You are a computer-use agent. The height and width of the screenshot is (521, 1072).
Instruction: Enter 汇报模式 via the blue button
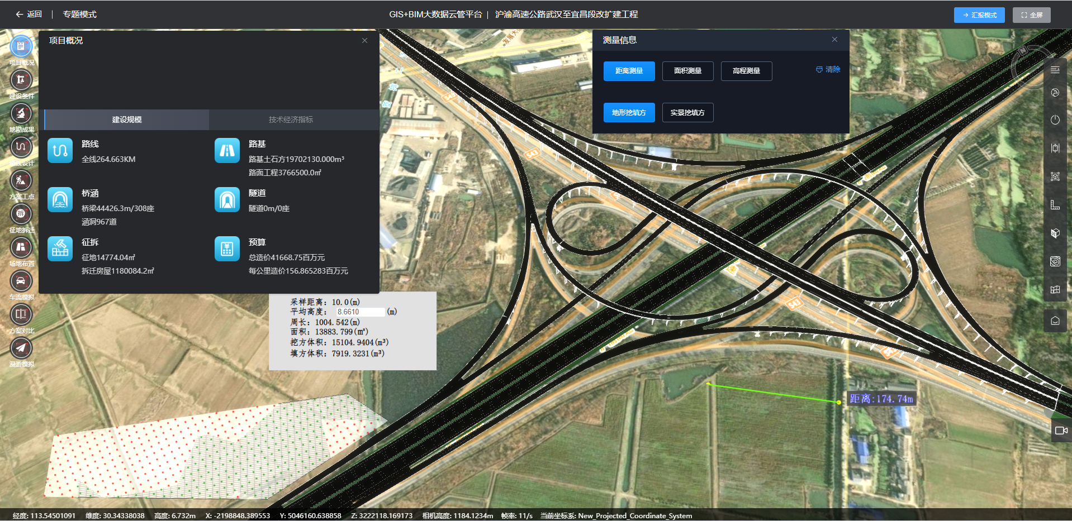979,15
